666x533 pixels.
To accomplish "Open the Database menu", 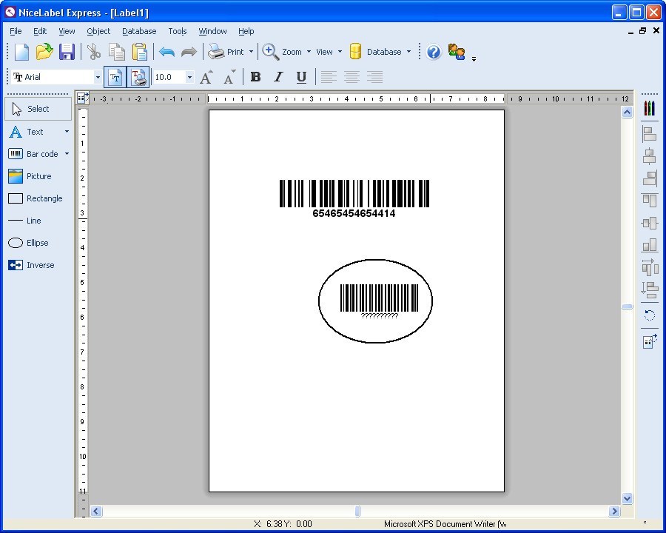I will (139, 31).
